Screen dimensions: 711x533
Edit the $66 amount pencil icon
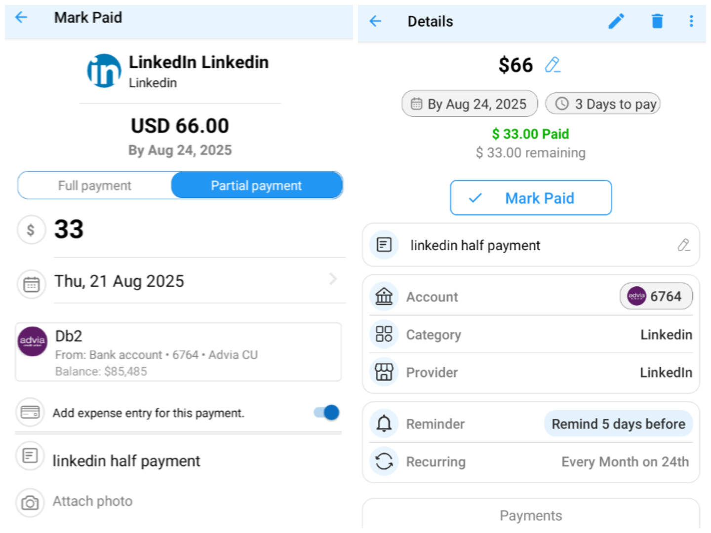pos(553,65)
